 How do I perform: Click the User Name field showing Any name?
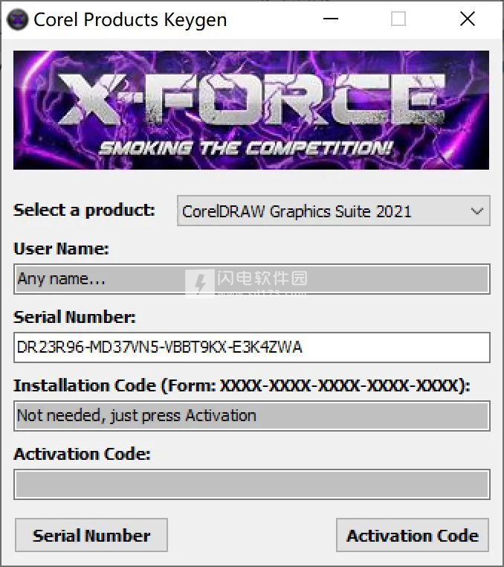[251, 279]
